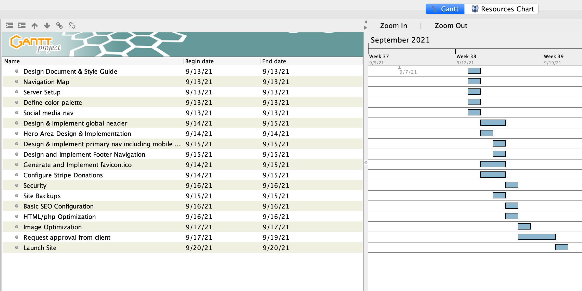
Task: Click the Zoom Out button
Action: (x=451, y=25)
